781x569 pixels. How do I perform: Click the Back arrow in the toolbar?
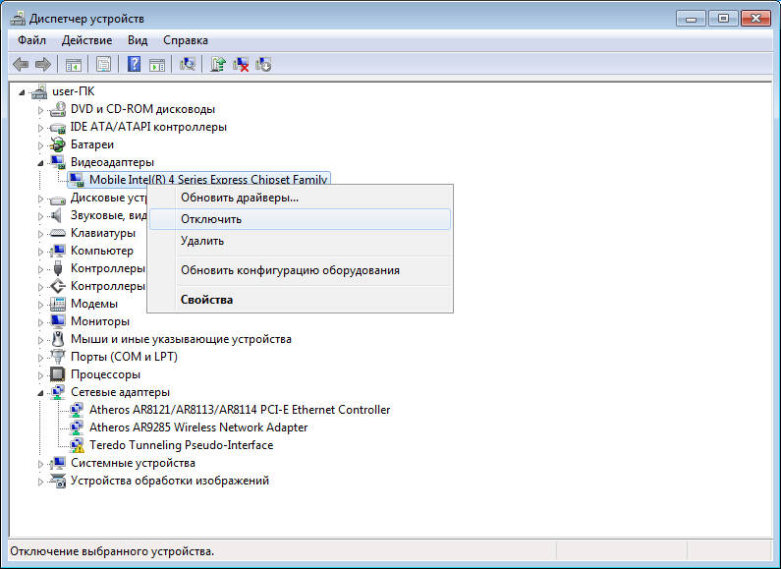(21, 64)
